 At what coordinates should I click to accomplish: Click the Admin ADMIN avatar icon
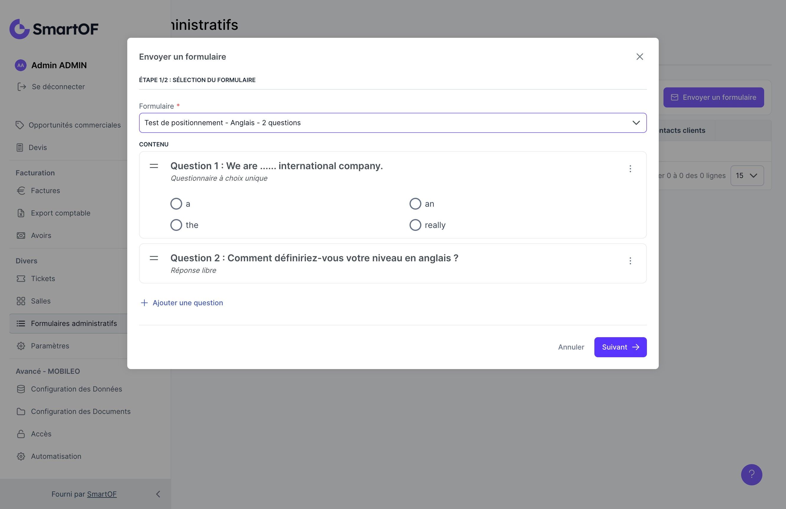20,66
